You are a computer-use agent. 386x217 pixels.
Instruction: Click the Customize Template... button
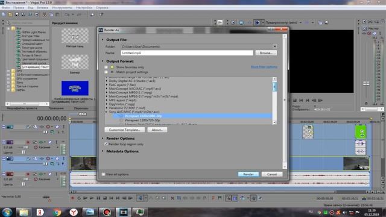pyautogui.click(x=125, y=130)
